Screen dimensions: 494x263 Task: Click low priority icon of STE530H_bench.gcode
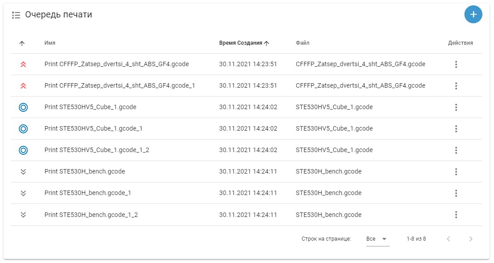click(x=23, y=172)
